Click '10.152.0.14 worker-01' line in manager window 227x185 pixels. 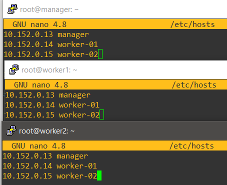pos(50,44)
